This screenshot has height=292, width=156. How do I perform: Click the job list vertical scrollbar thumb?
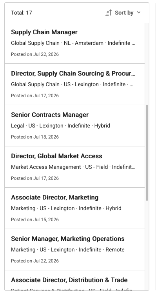147,153
